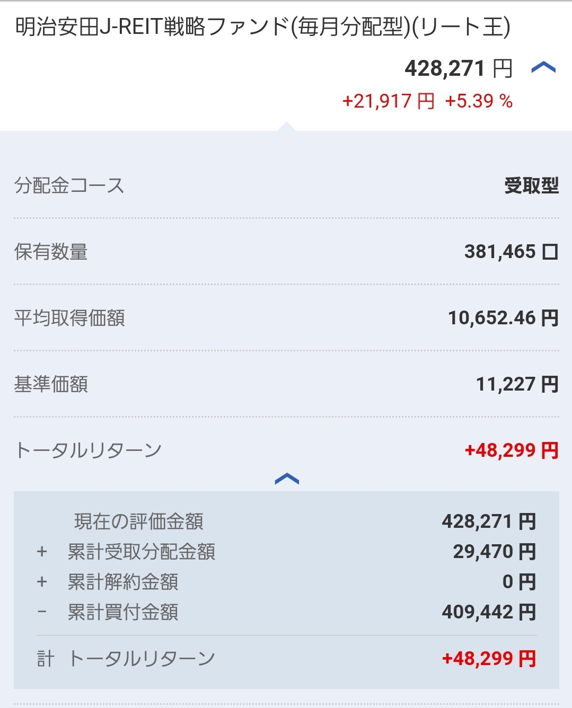Select the +21,917 円 profit figure
572x708 pixels.
(x=388, y=101)
